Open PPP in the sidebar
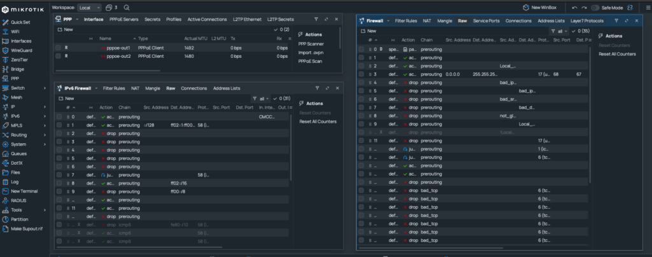 (x=16, y=78)
